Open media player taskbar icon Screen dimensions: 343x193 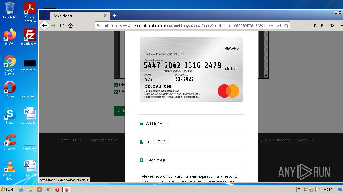pos(39,190)
